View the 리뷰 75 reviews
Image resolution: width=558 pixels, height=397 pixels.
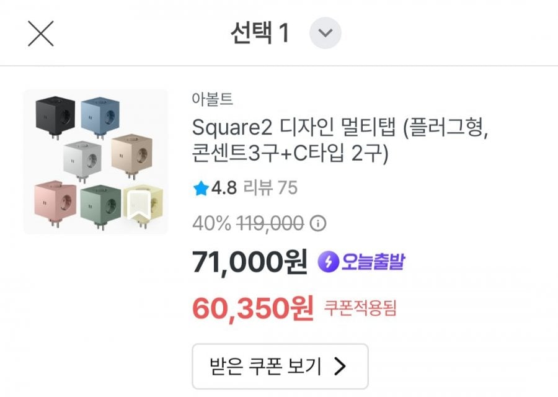(x=270, y=188)
